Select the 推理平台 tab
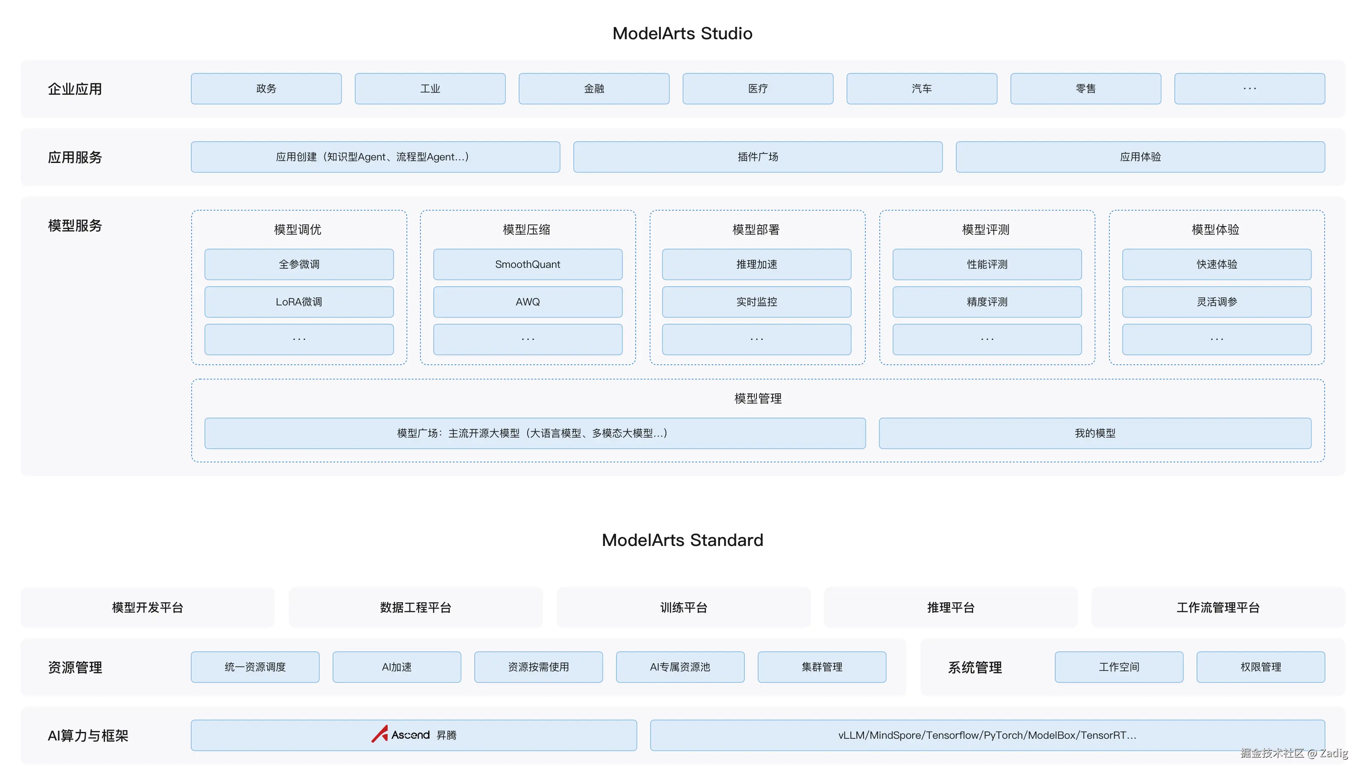 [x=951, y=607]
